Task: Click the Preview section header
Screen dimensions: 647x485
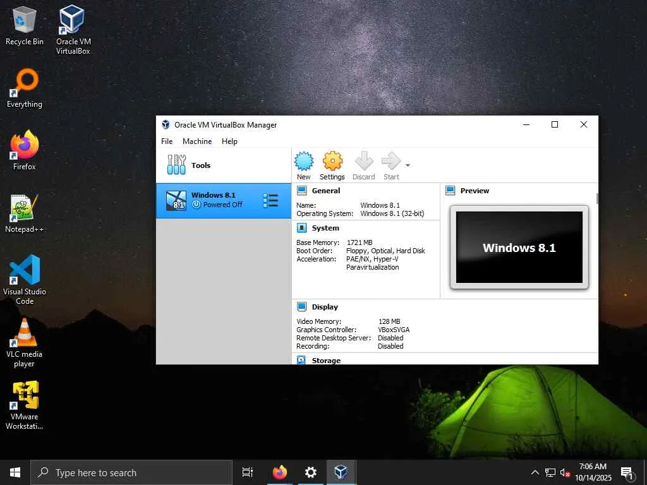Action: pos(475,191)
